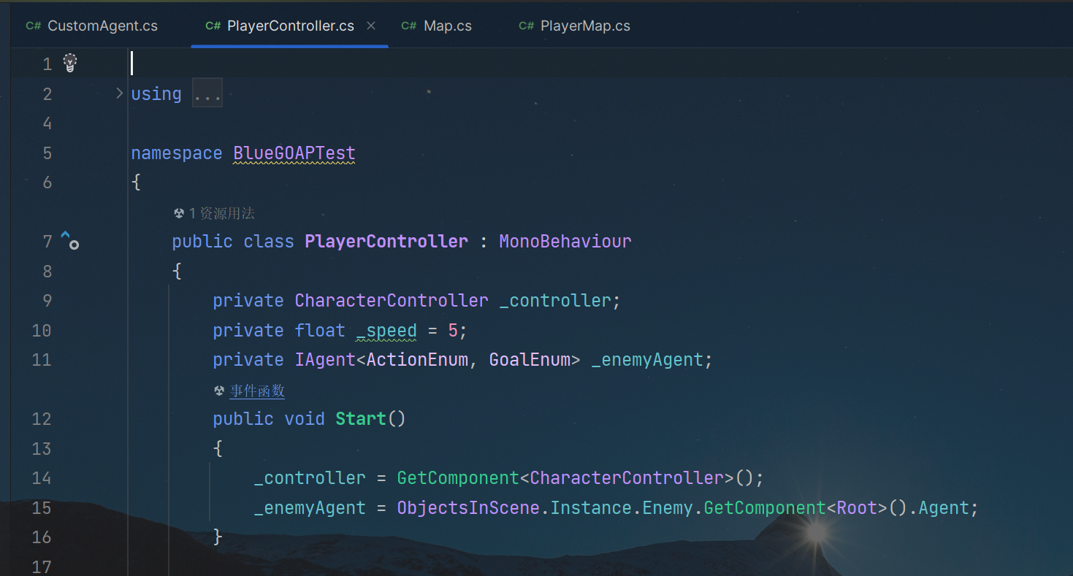
Task: Click the C# icon on PlayerController.cs tab
Action: [213, 26]
